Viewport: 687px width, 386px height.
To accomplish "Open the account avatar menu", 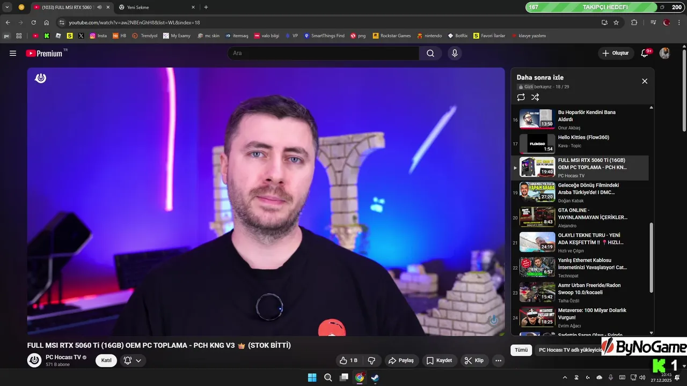I will tap(664, 53).
